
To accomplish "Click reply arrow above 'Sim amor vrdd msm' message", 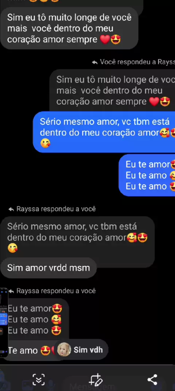I will [11, 209].
